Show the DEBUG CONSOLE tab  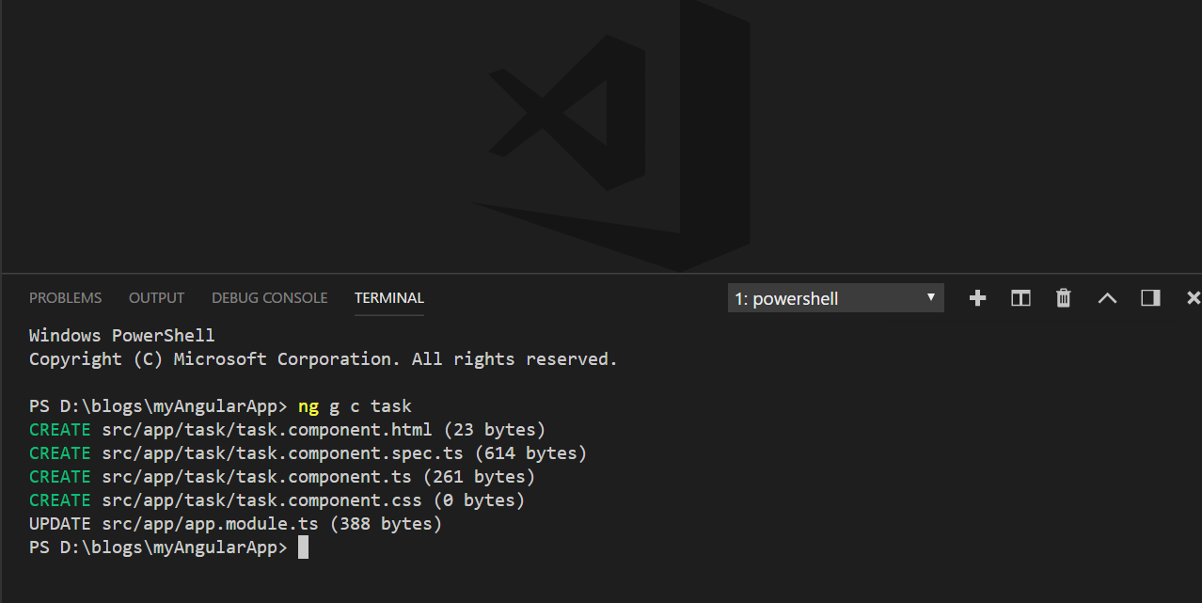point(269,298)
